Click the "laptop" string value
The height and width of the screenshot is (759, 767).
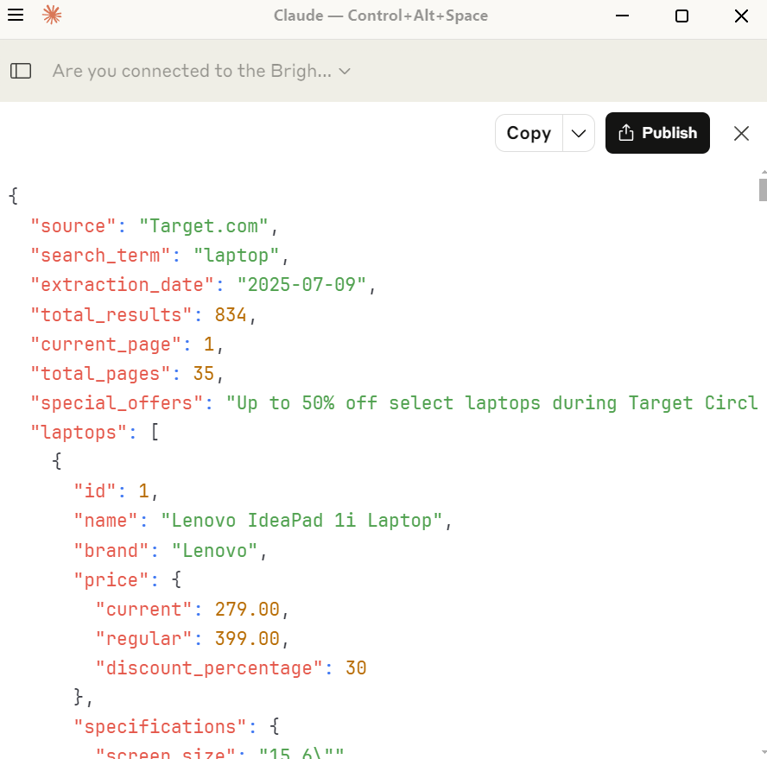coord(237,256)
